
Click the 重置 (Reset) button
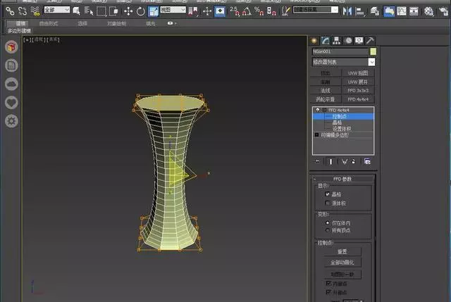click(x=343, y=251)
